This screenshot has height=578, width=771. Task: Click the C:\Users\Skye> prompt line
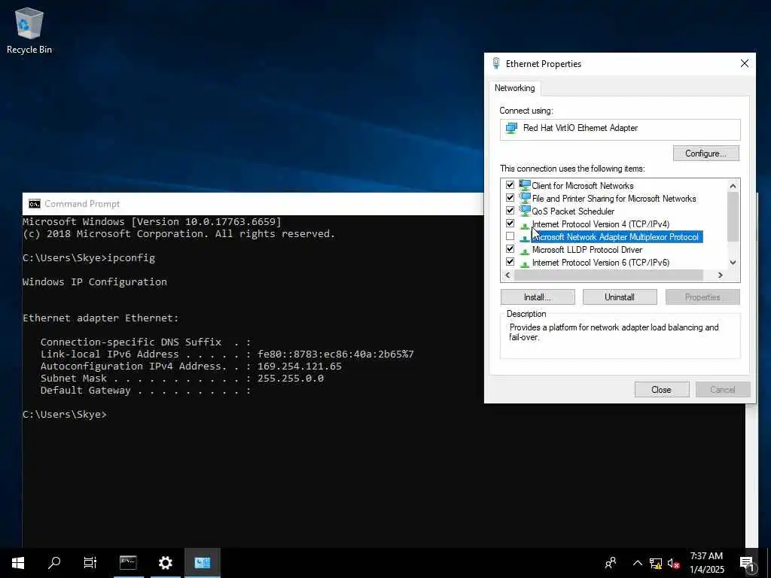pyautogui.click(x=65, y=415)
